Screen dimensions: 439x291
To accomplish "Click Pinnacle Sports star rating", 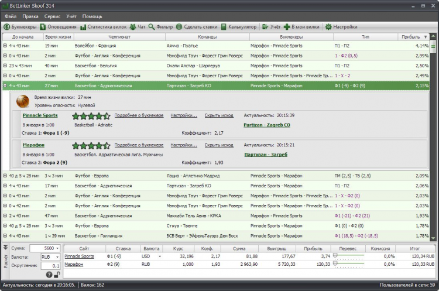I will tap(91, 116).
